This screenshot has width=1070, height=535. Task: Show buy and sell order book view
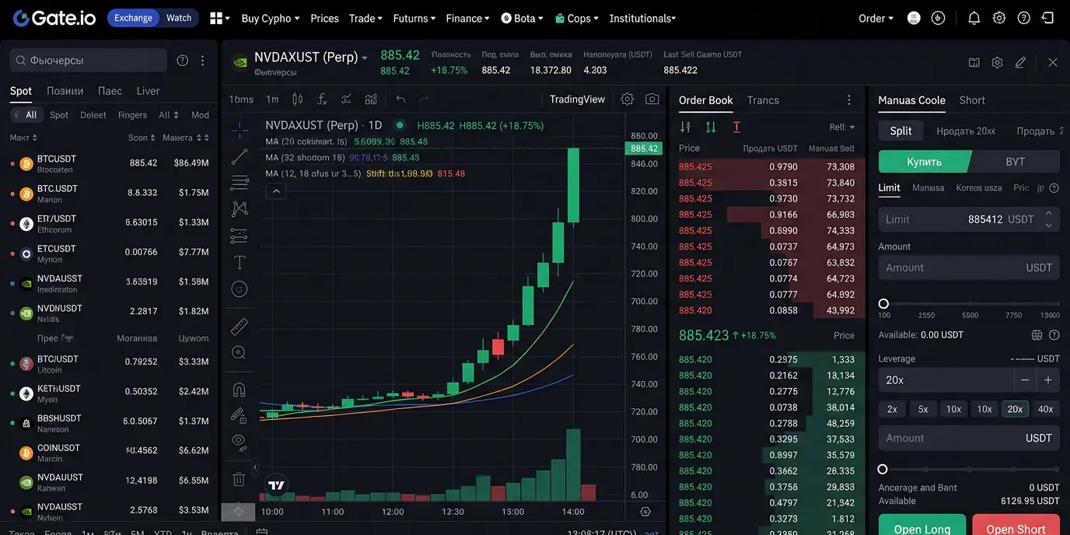pos(685,127)
